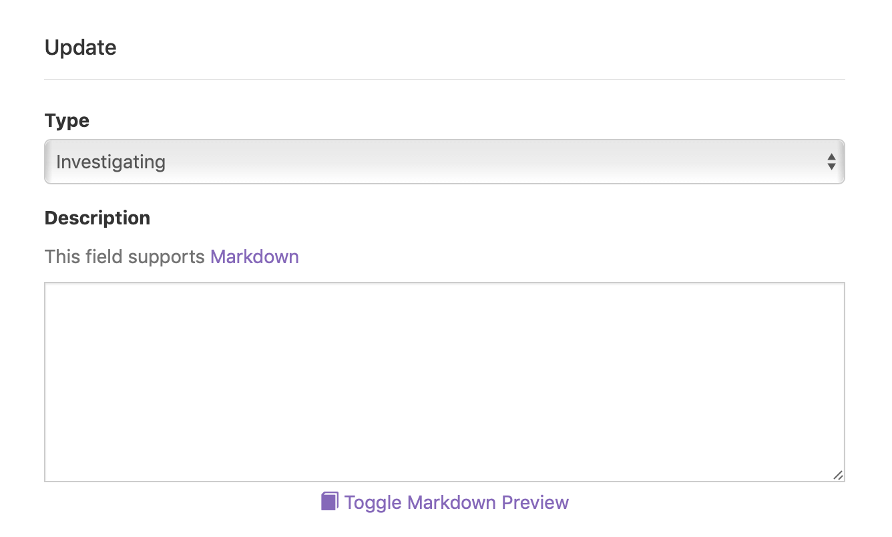Open the Markdown help link
Viewport: 892px width, 537px height.
pyautogui.click(x=254, y=256)
